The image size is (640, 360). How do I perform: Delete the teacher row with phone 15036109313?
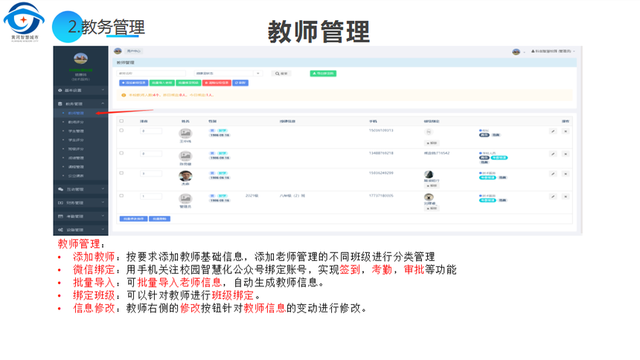(x=566, y=132)
